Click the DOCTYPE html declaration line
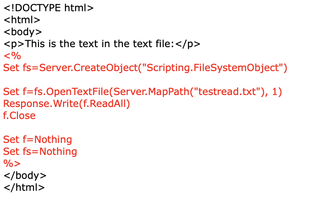 click(48, 8)
